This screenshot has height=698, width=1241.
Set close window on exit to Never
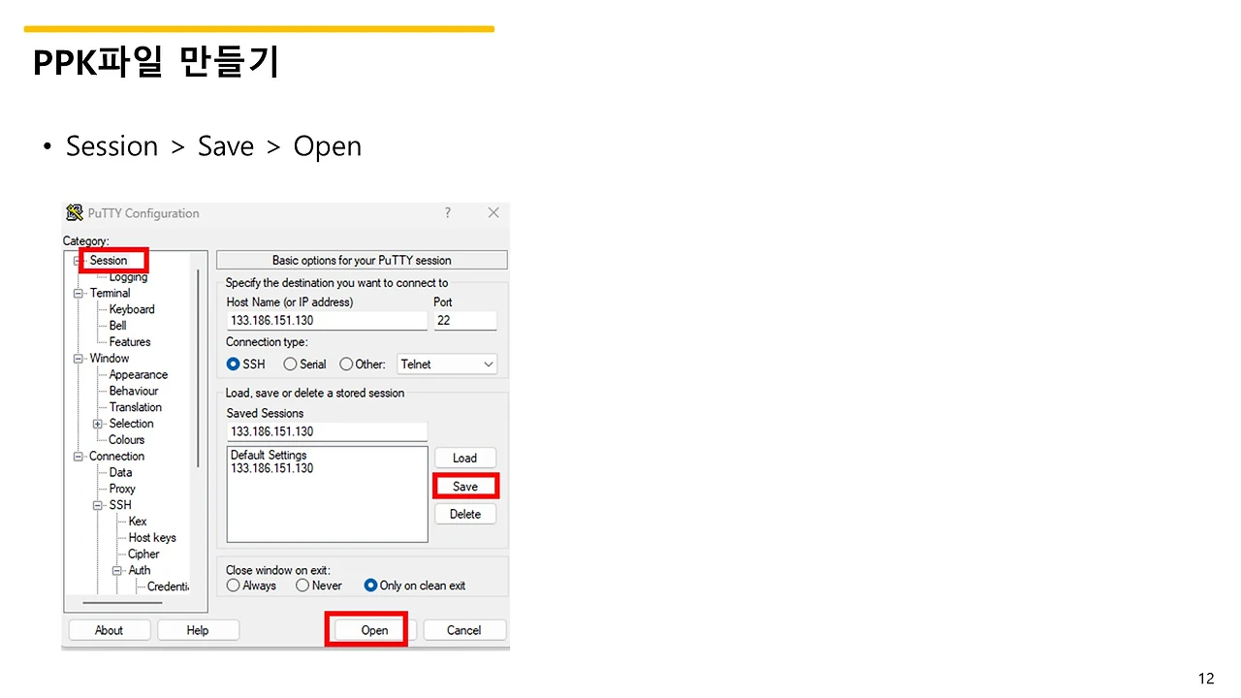[302, 586]
